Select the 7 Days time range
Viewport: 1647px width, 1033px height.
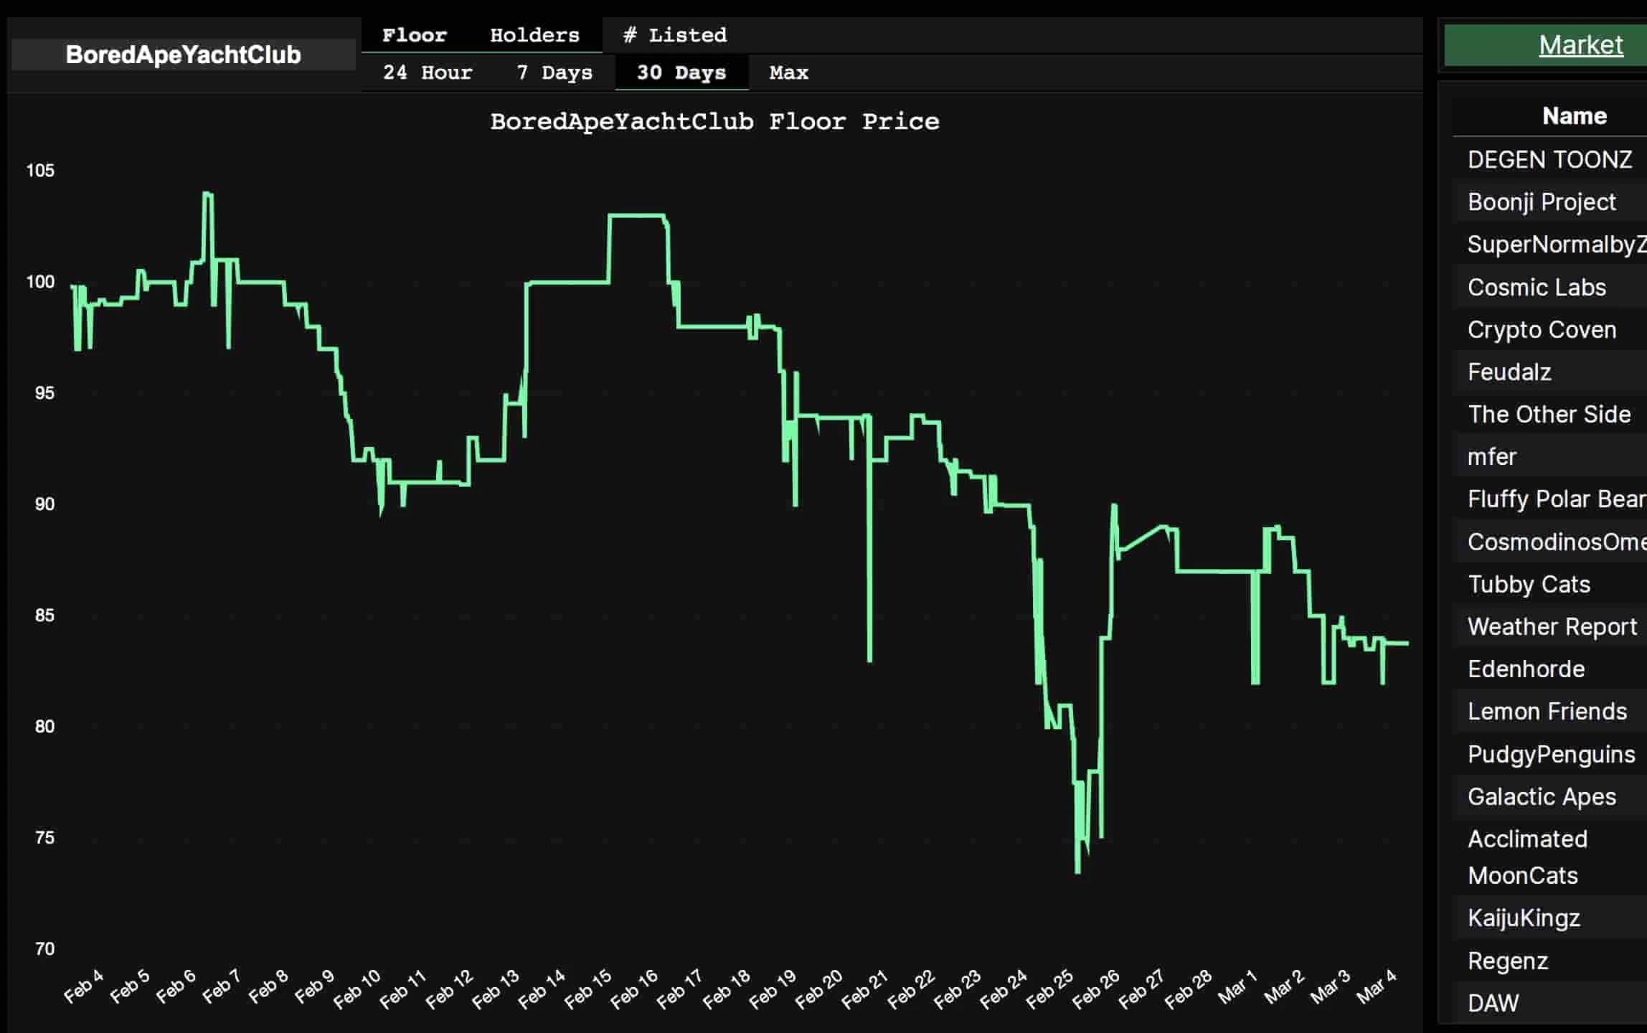pos(554,72)
